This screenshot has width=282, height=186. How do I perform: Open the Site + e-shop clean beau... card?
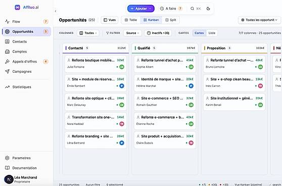click(x=234, y=83)
